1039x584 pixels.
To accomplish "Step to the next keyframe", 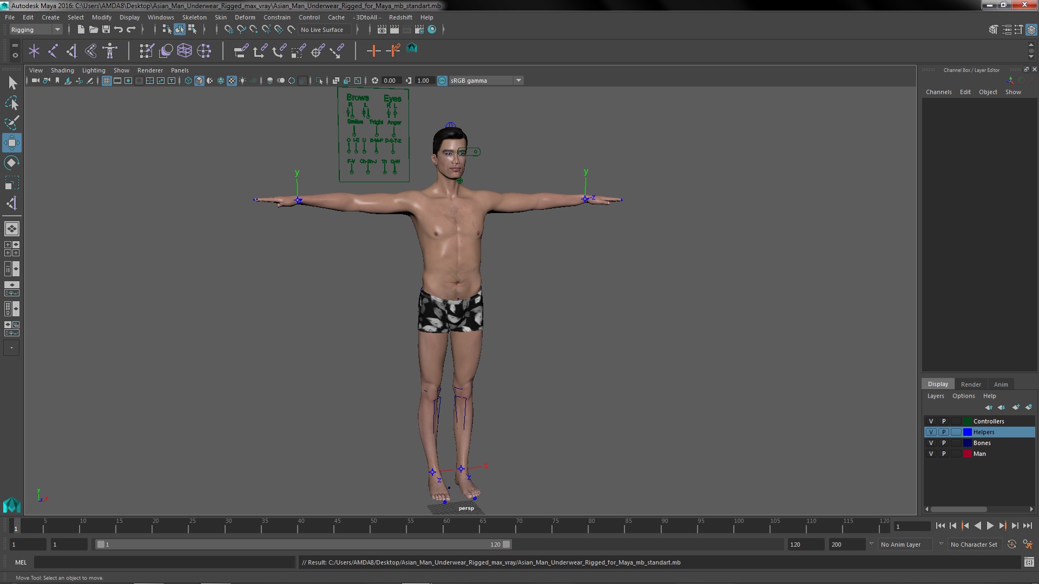I will tap(1002, 526).
